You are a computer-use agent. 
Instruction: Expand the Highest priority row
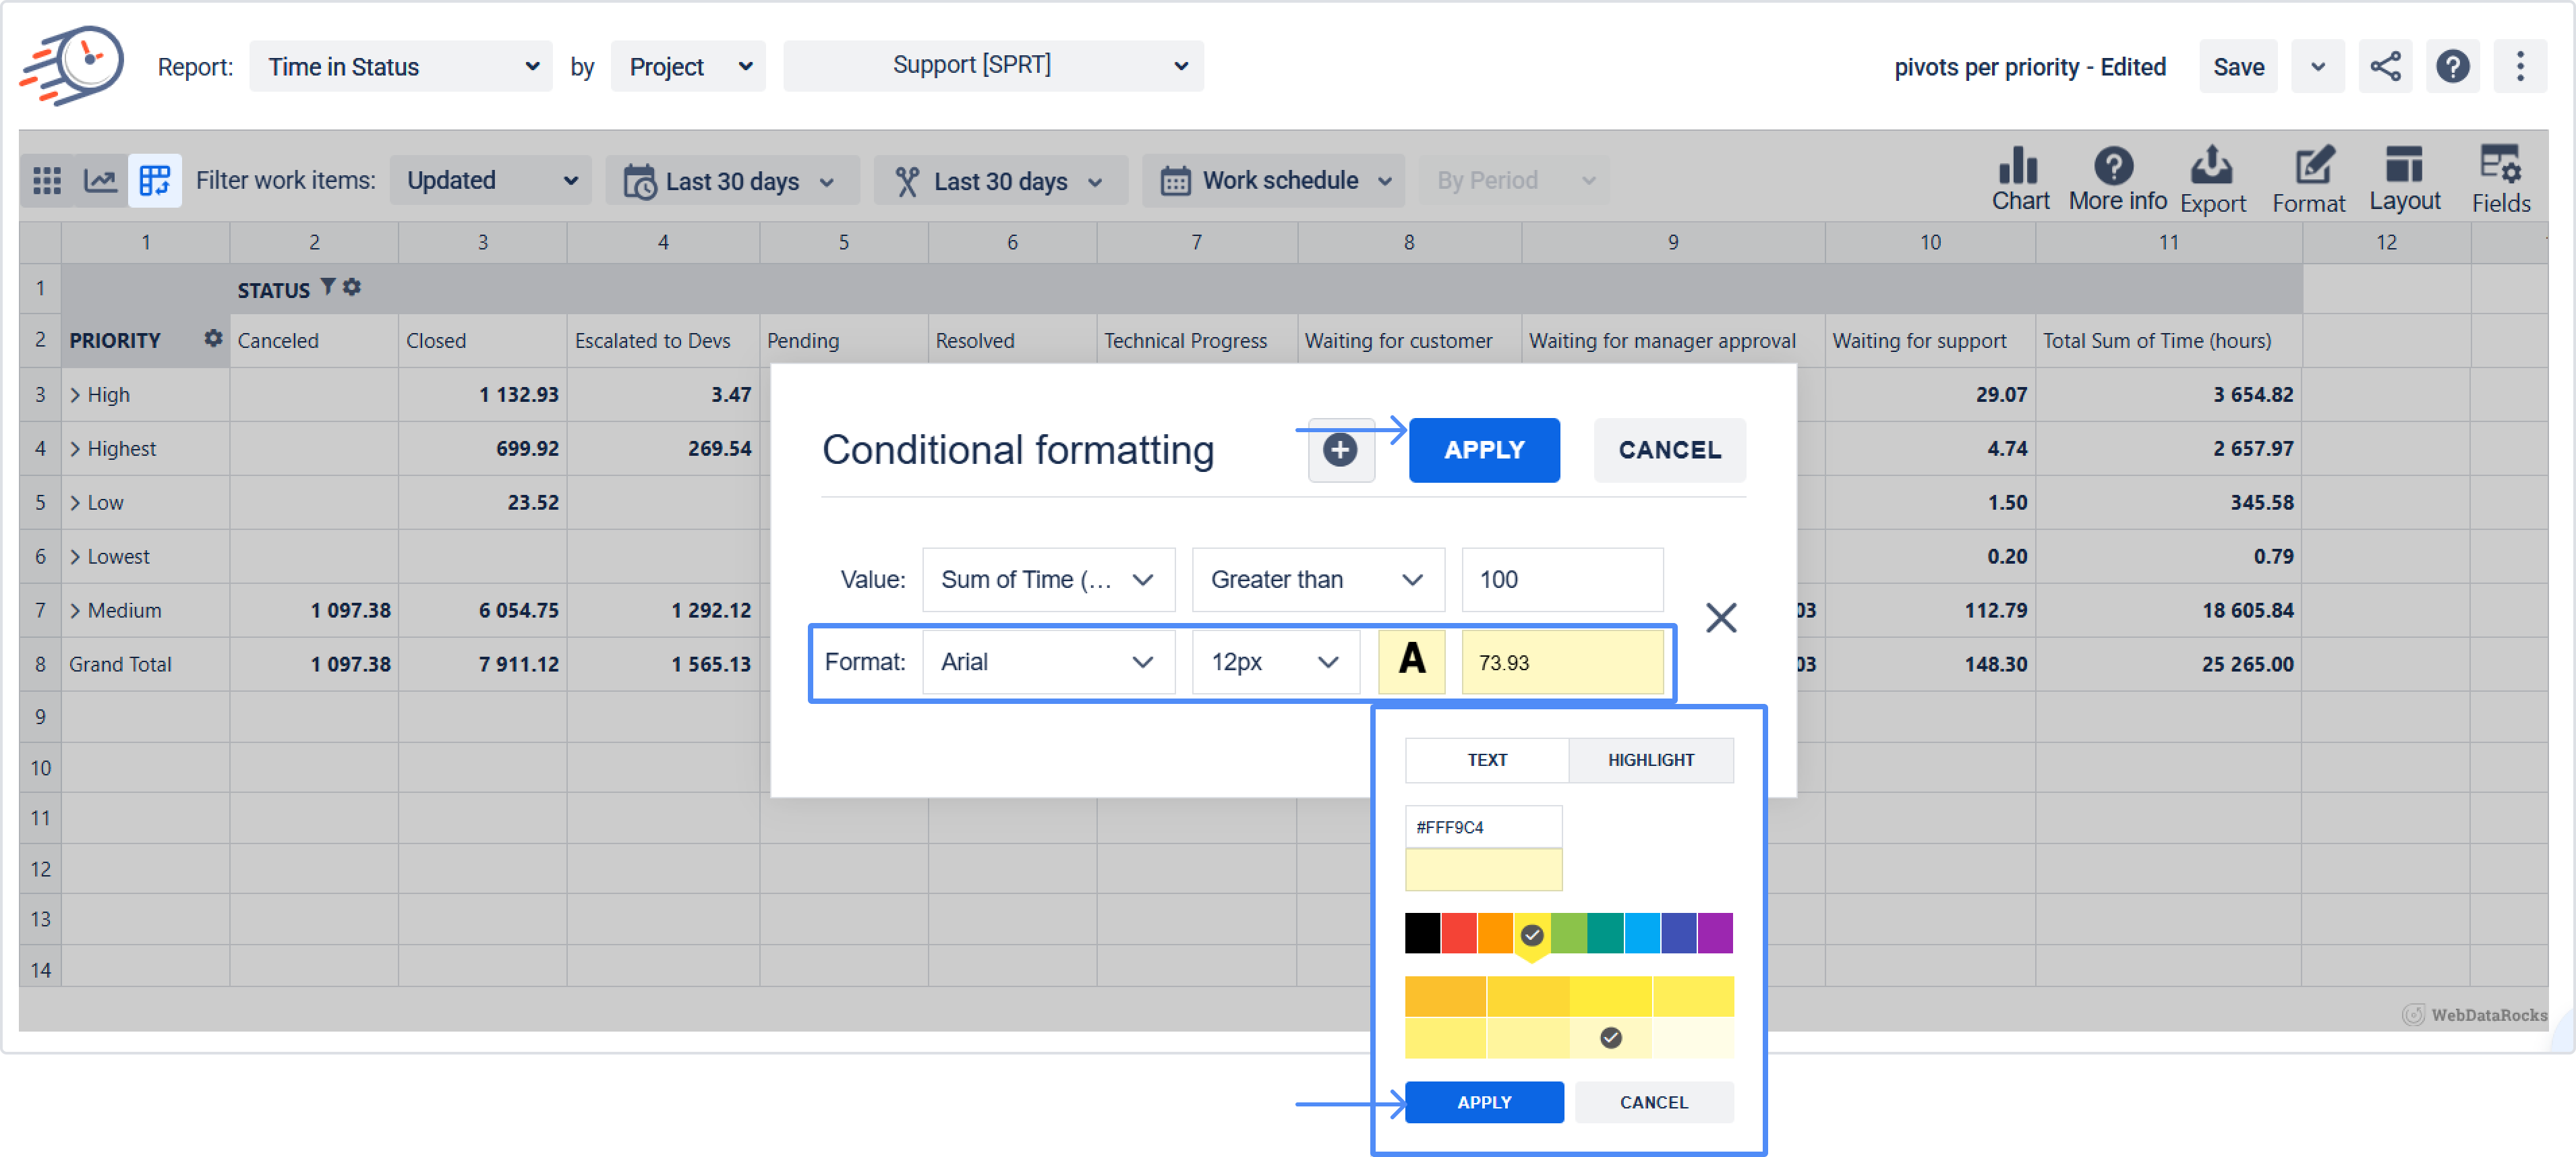pyautogui.click(x=75, y=448)
